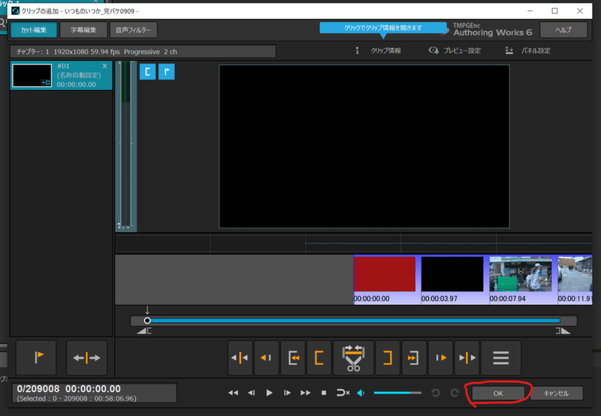This screenshot has height=416, width=601.
Task: Switch to the カット編集 tab
Action: (x=34, y=30)
